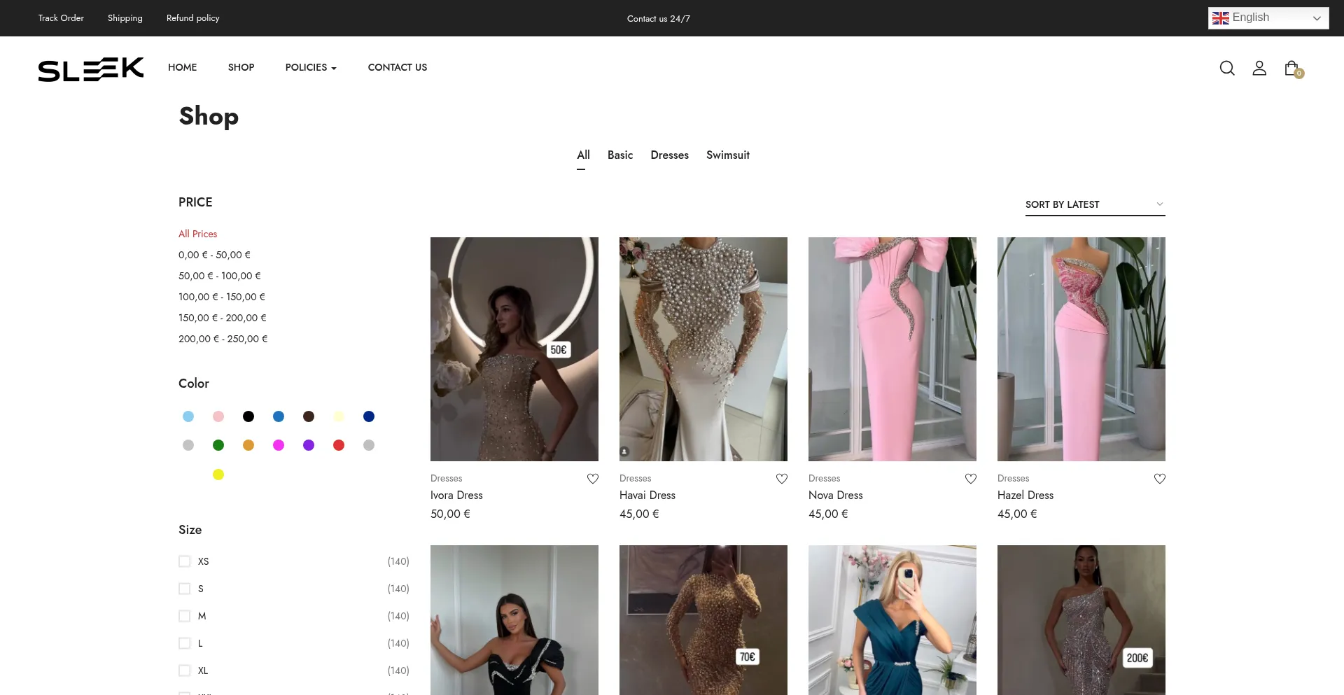Add Havai Dress to wishlist heart
The width and height of the screenshot is (1344, 695).
tap(782, 479)
